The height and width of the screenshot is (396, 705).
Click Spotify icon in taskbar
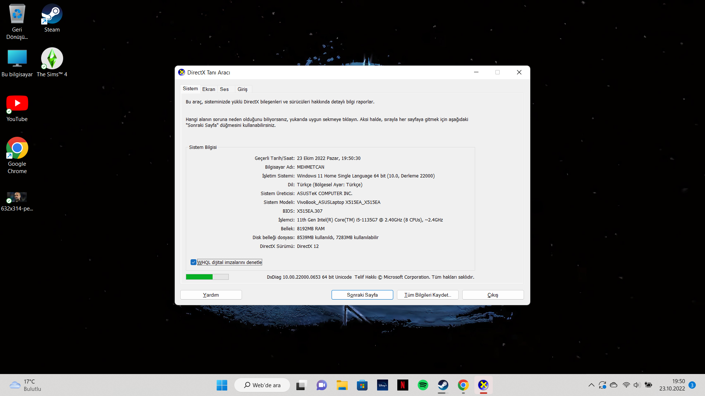pos(423,385)
